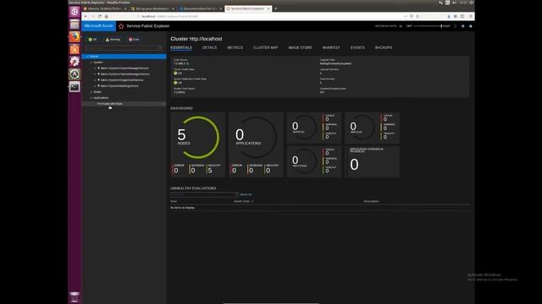Switch to Cluster Map tab
This screenshot has height=304, width=542.
265,47
